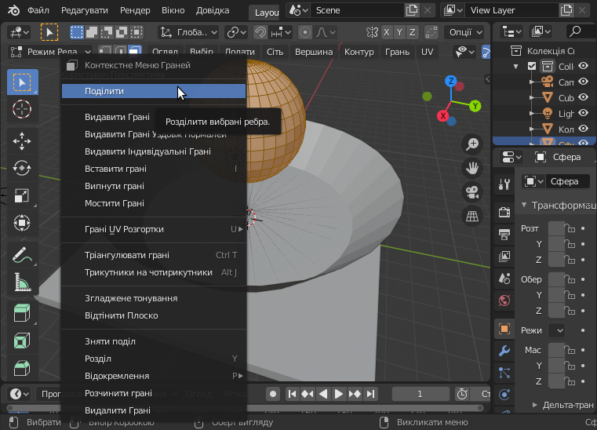
Task: Click the Сфера object name field
Action: pos(568,181)
